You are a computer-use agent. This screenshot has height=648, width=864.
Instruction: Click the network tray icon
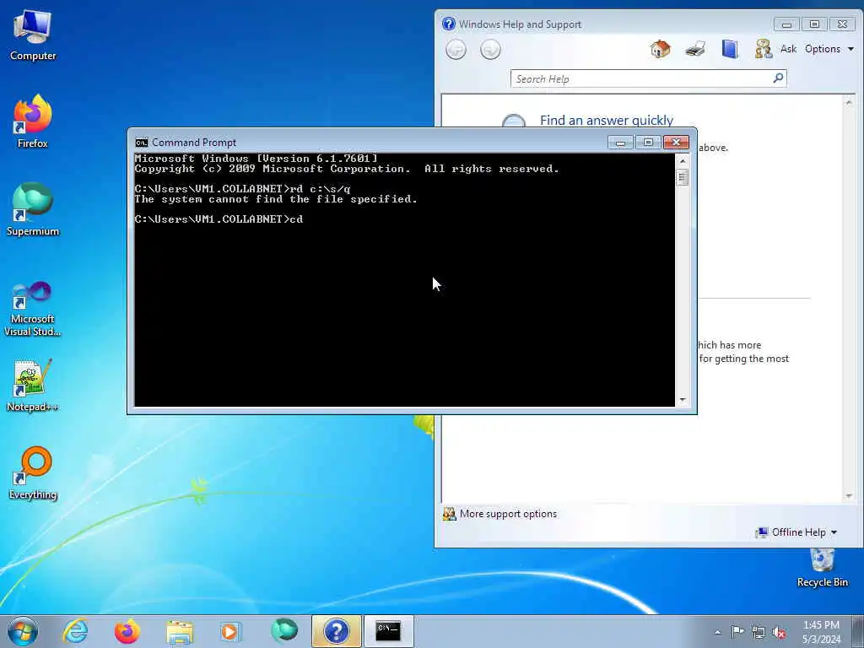[759, 632]
